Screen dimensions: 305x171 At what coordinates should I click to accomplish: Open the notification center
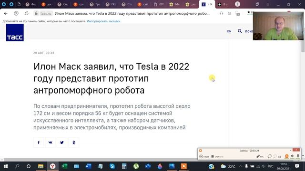click(297, 166)
